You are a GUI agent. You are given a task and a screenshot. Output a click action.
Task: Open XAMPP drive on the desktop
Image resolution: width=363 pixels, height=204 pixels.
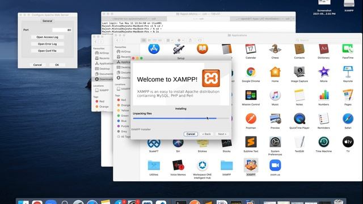(349, 3)
